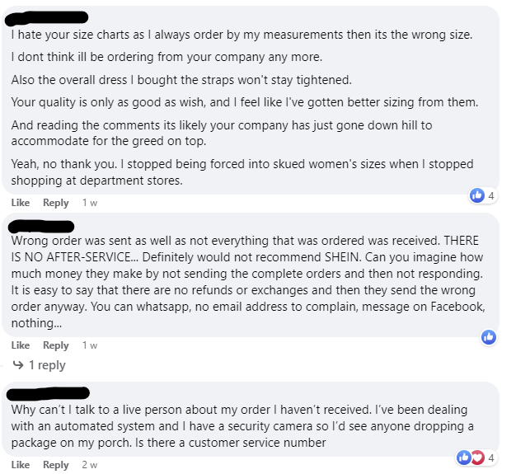Click heart reaction icon on live person comment

point(477,458)
